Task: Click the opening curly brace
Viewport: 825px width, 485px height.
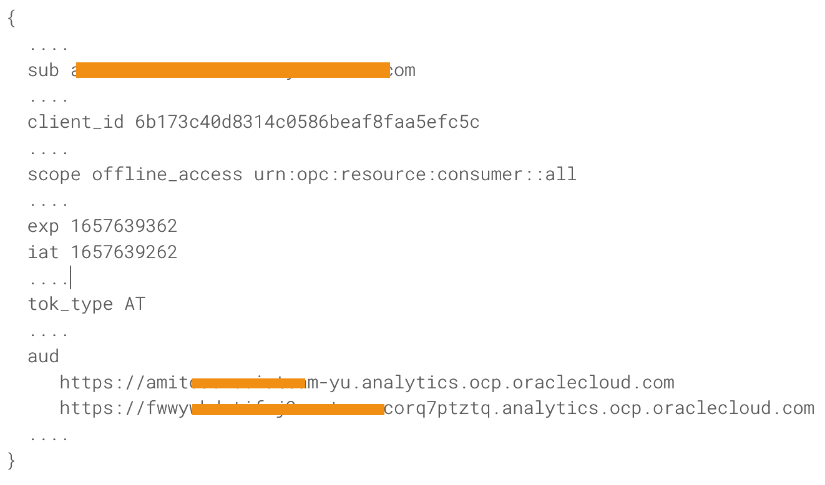Action: click(11, 19)
